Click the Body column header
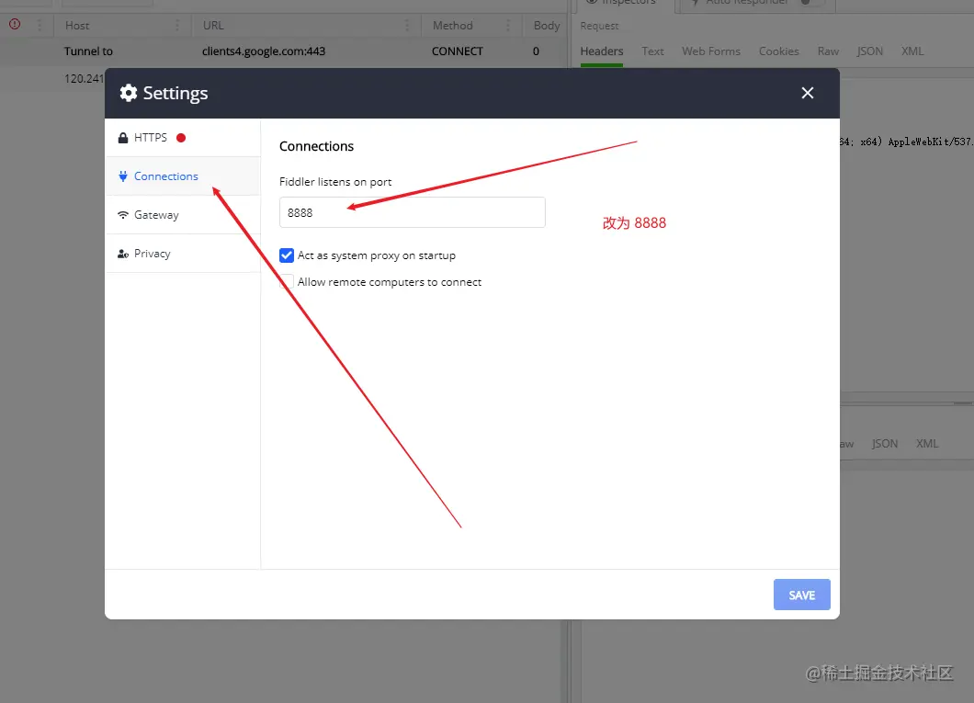Image resolution: width=974 pixels, height=703 pixels. [x=546, y=26]
